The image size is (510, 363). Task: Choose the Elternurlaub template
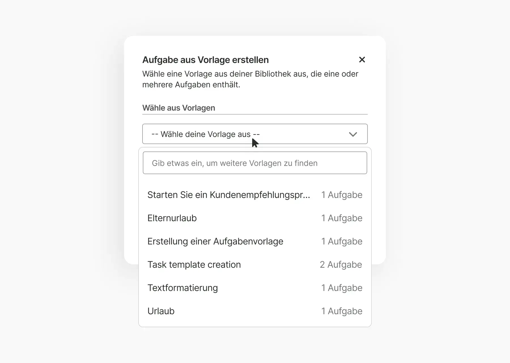pyautogui.click(x=172, y=218)
